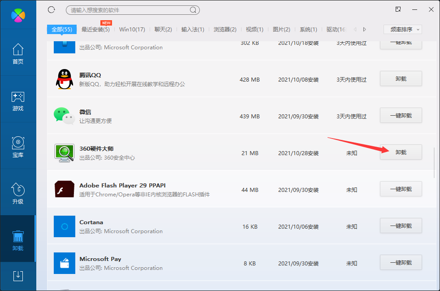Open the 宝库 software library section
The image size is (440, 291).
18,147
